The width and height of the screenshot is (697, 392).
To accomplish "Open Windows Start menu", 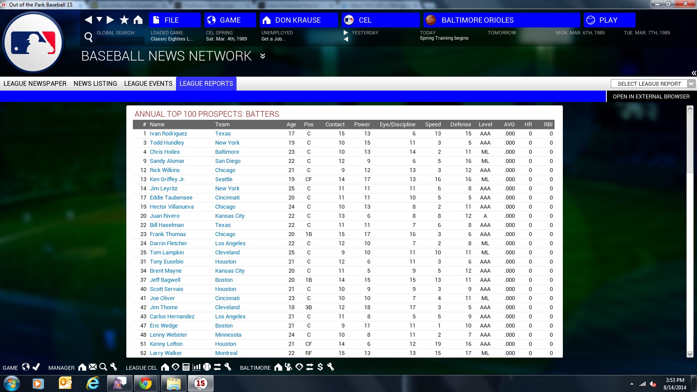I will (11, 384).
